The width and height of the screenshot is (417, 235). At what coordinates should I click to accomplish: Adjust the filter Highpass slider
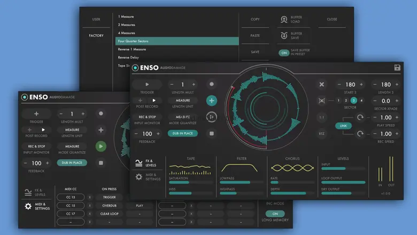point(242,193)
